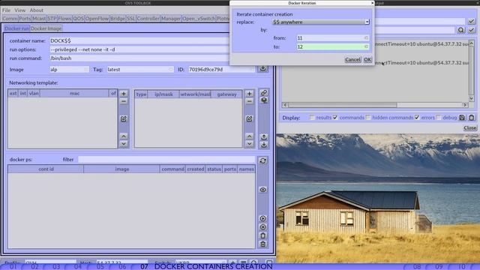Edit selected interface row pencil icon
The width and height of the screenshot is (480, 270).
[x=124, y=118]
